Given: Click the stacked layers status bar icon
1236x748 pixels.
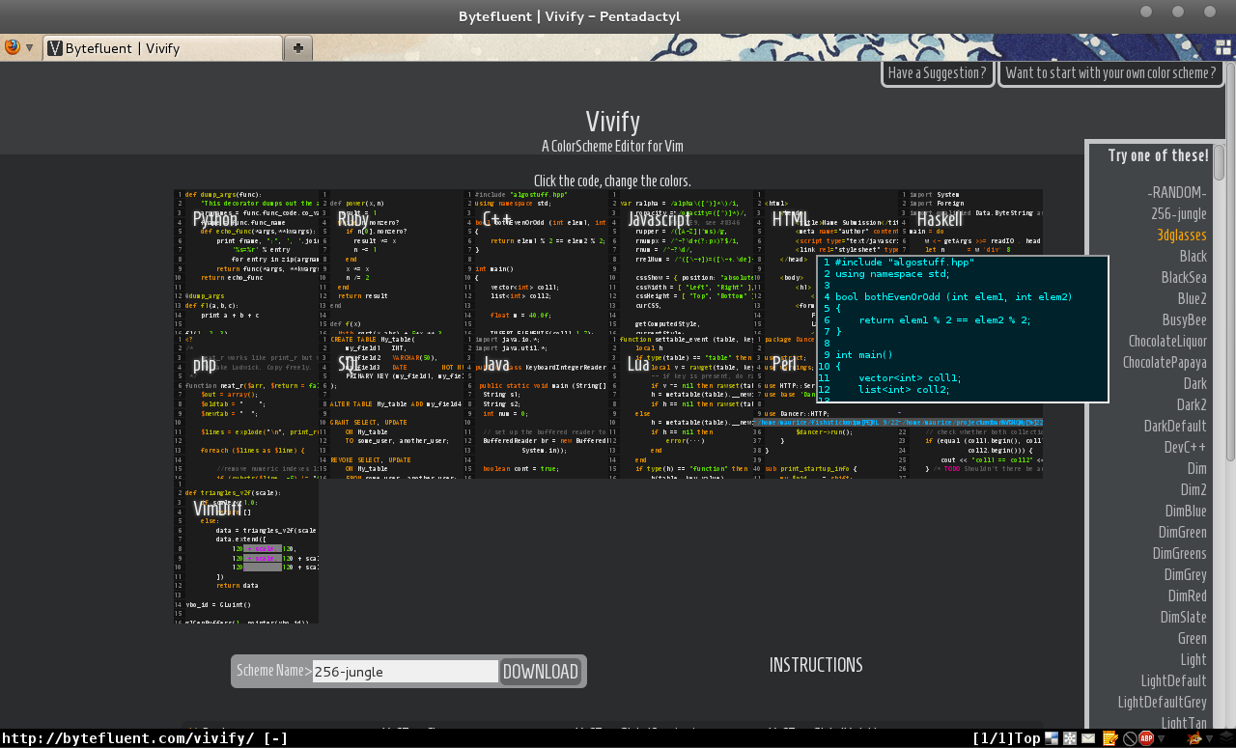Looking at the screenshot, I should click(1225, 738).
